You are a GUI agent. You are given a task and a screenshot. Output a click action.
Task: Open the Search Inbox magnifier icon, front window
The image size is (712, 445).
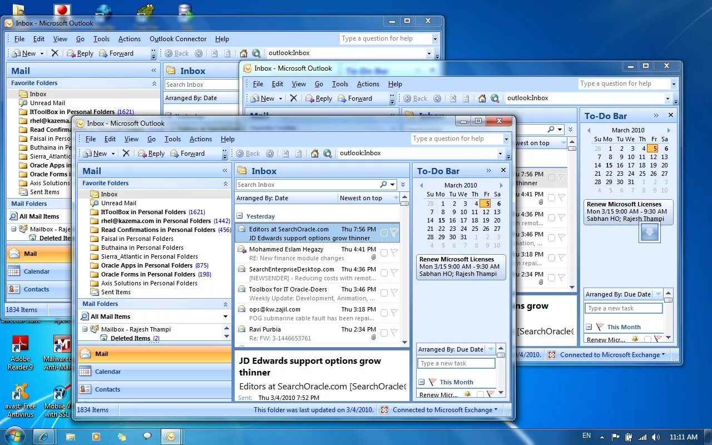[383, 185]
